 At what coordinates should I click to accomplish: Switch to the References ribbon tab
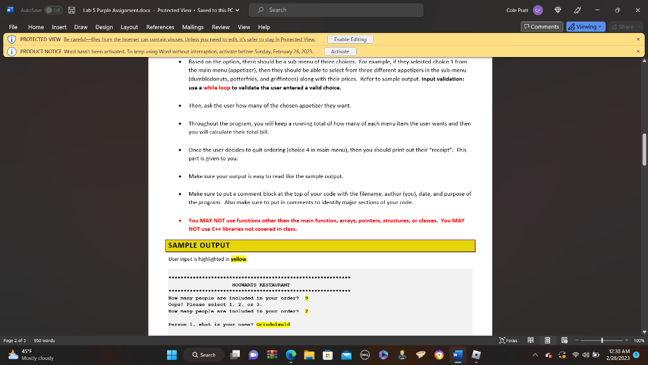[x=161, y=27]
